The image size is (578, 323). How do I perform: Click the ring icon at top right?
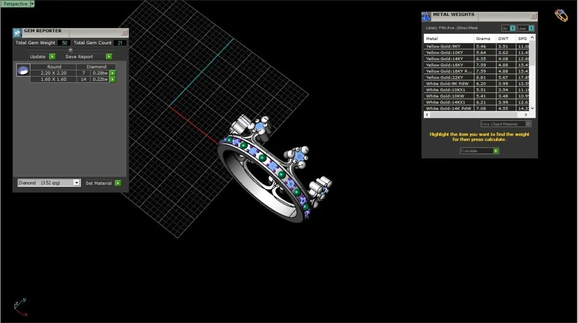click(x=561, y=15)
